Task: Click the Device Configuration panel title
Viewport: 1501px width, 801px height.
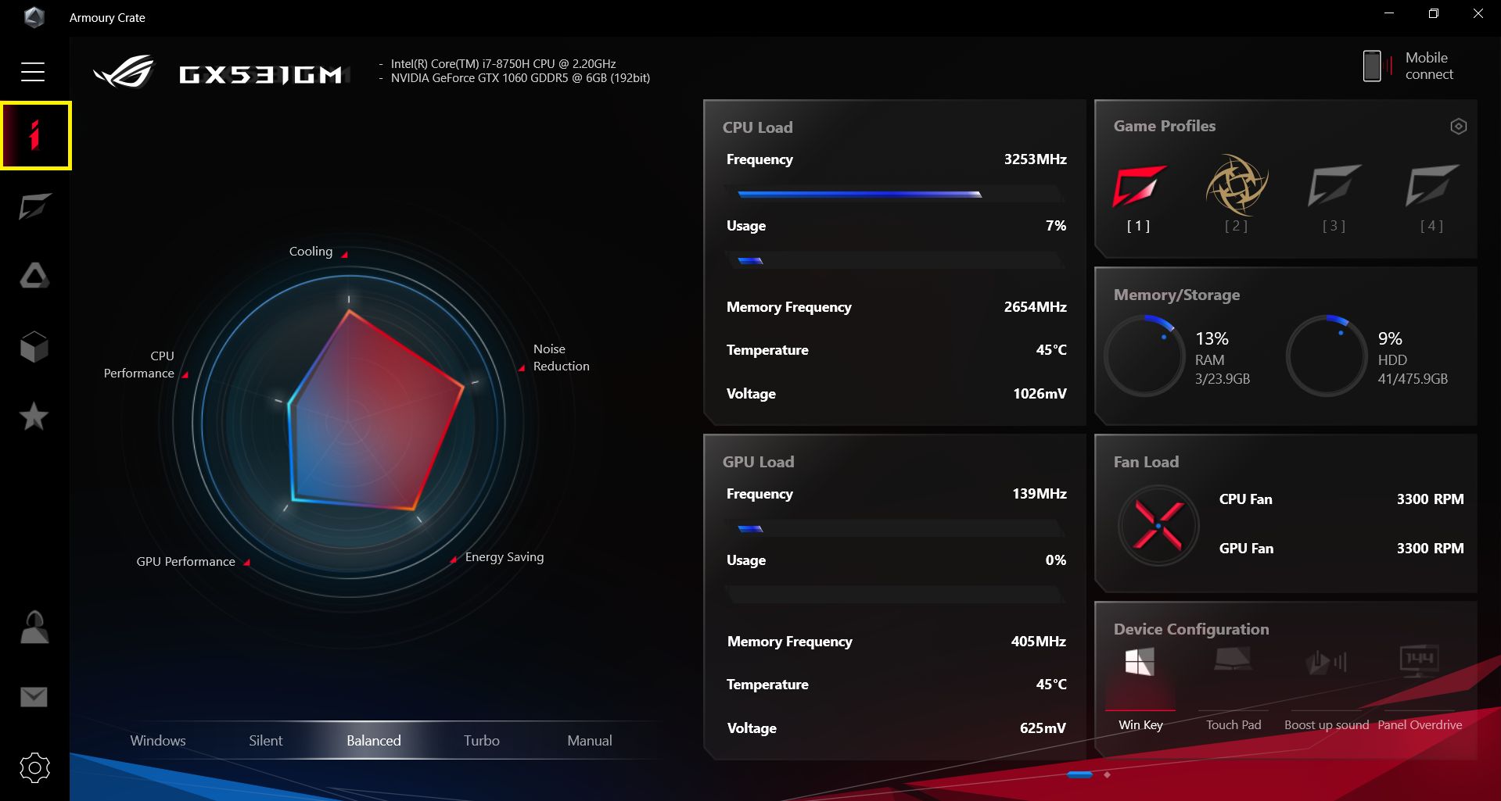Action: click(x=1191, y=629)
